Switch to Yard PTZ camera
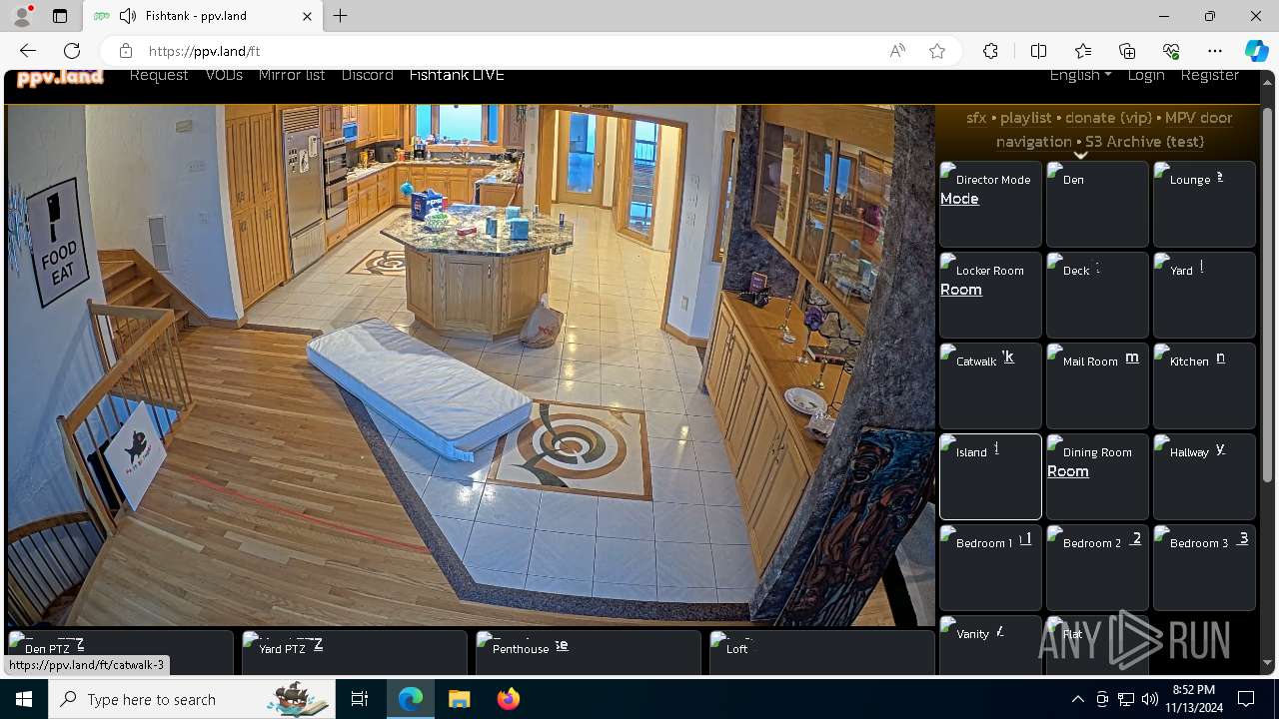Viewport: 1279px width, 719px height. point(354,653)
